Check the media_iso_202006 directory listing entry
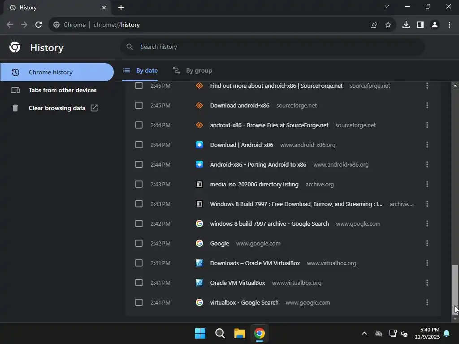The height and width of the screenshot is (344, 459). pos(139,184)
